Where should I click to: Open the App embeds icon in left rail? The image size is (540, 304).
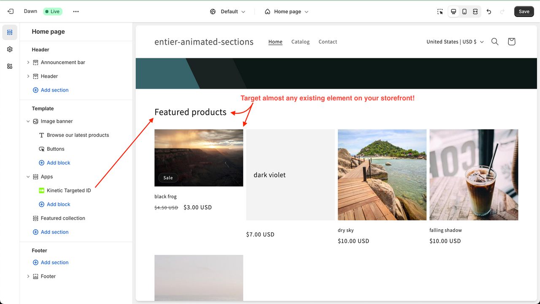(10, 66)
